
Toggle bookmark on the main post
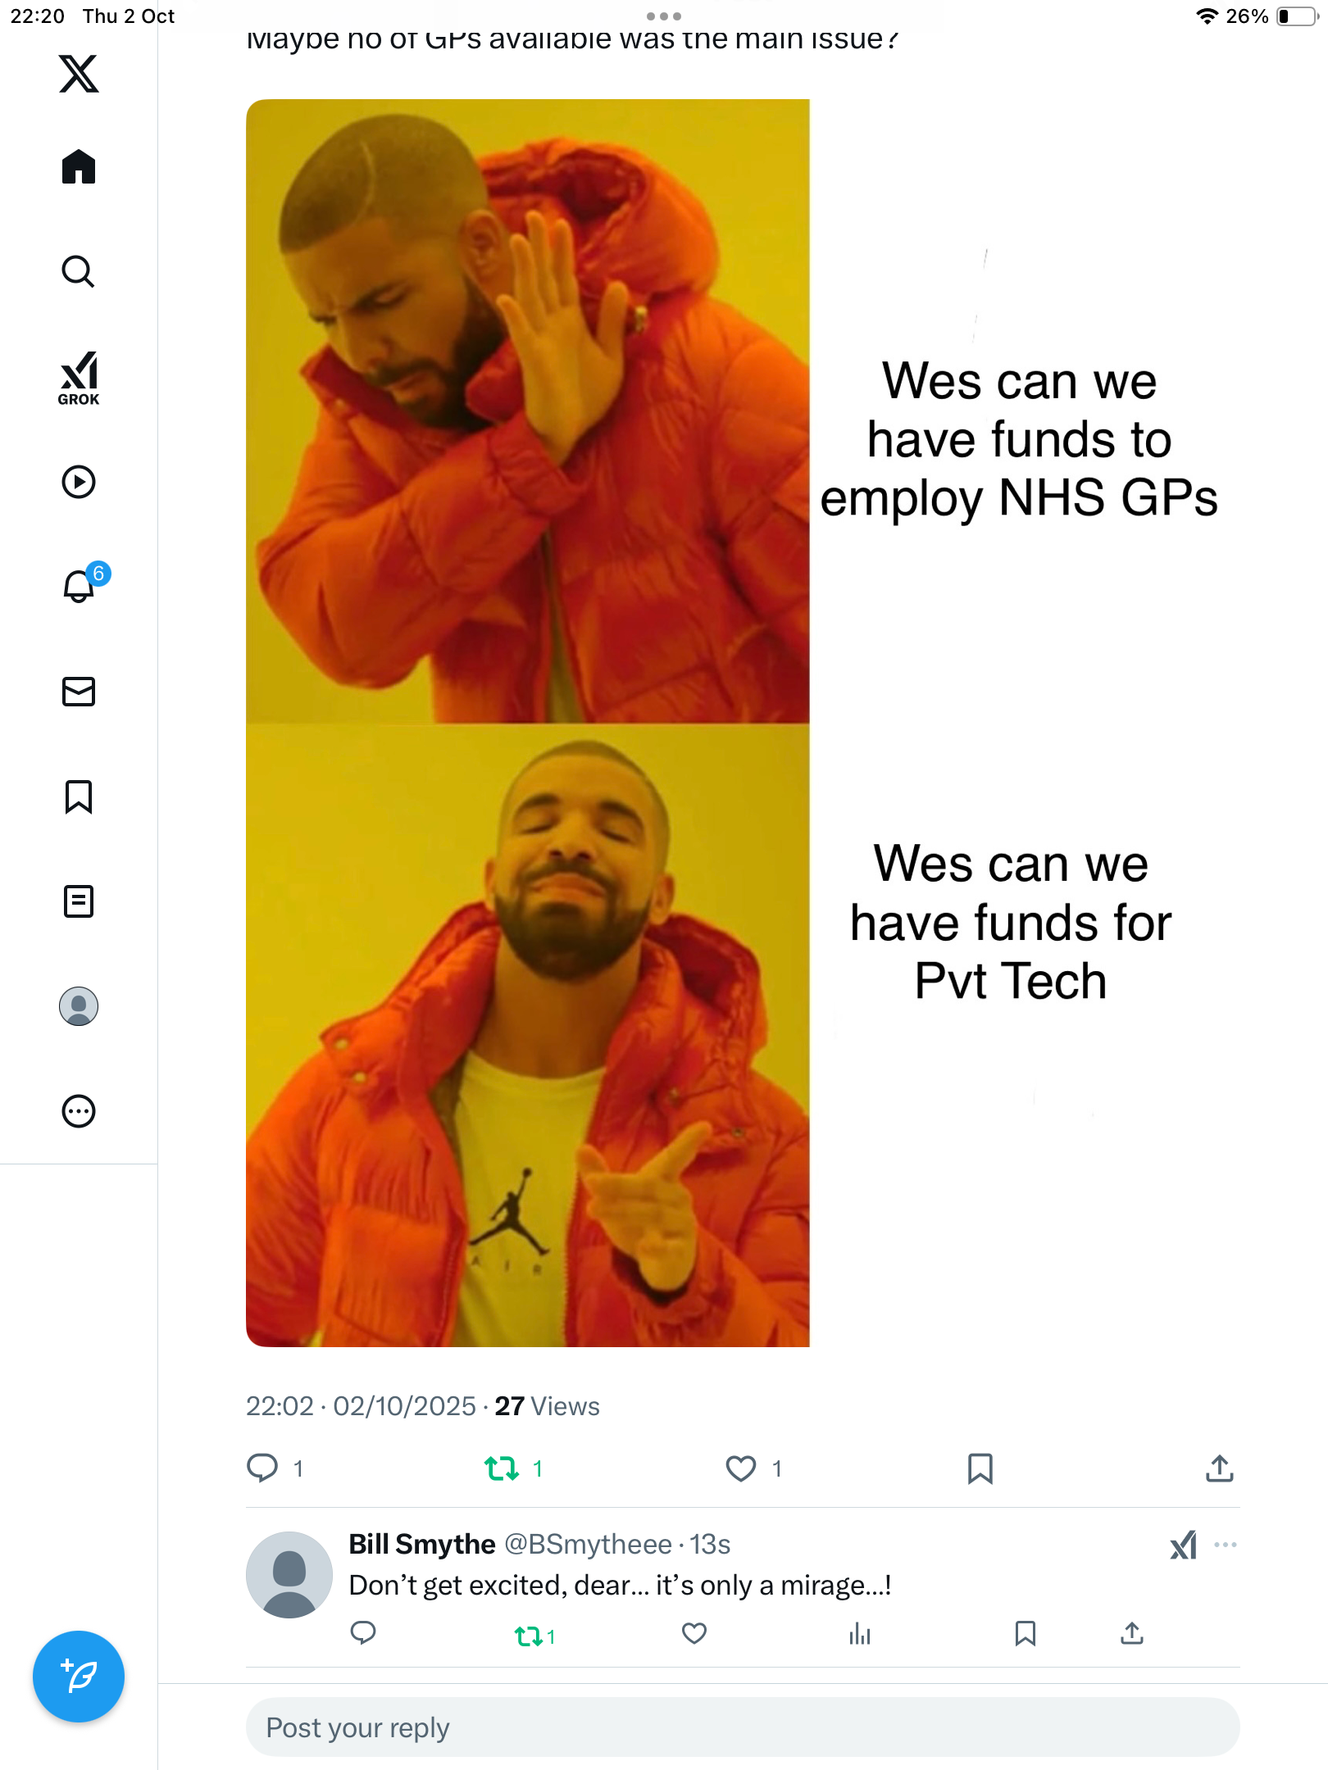(980, 1468)
